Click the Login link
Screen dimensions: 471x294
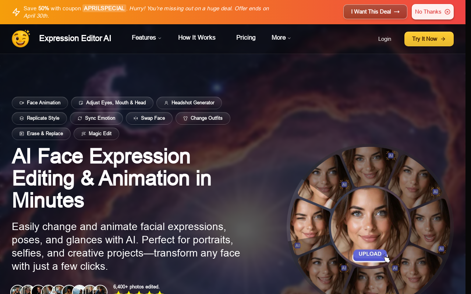click(385, 39)
